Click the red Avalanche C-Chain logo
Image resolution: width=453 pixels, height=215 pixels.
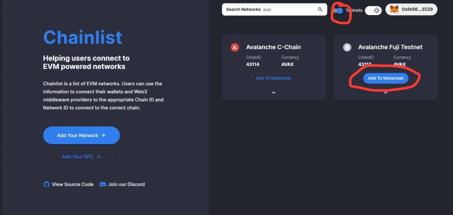pos(235,47)
